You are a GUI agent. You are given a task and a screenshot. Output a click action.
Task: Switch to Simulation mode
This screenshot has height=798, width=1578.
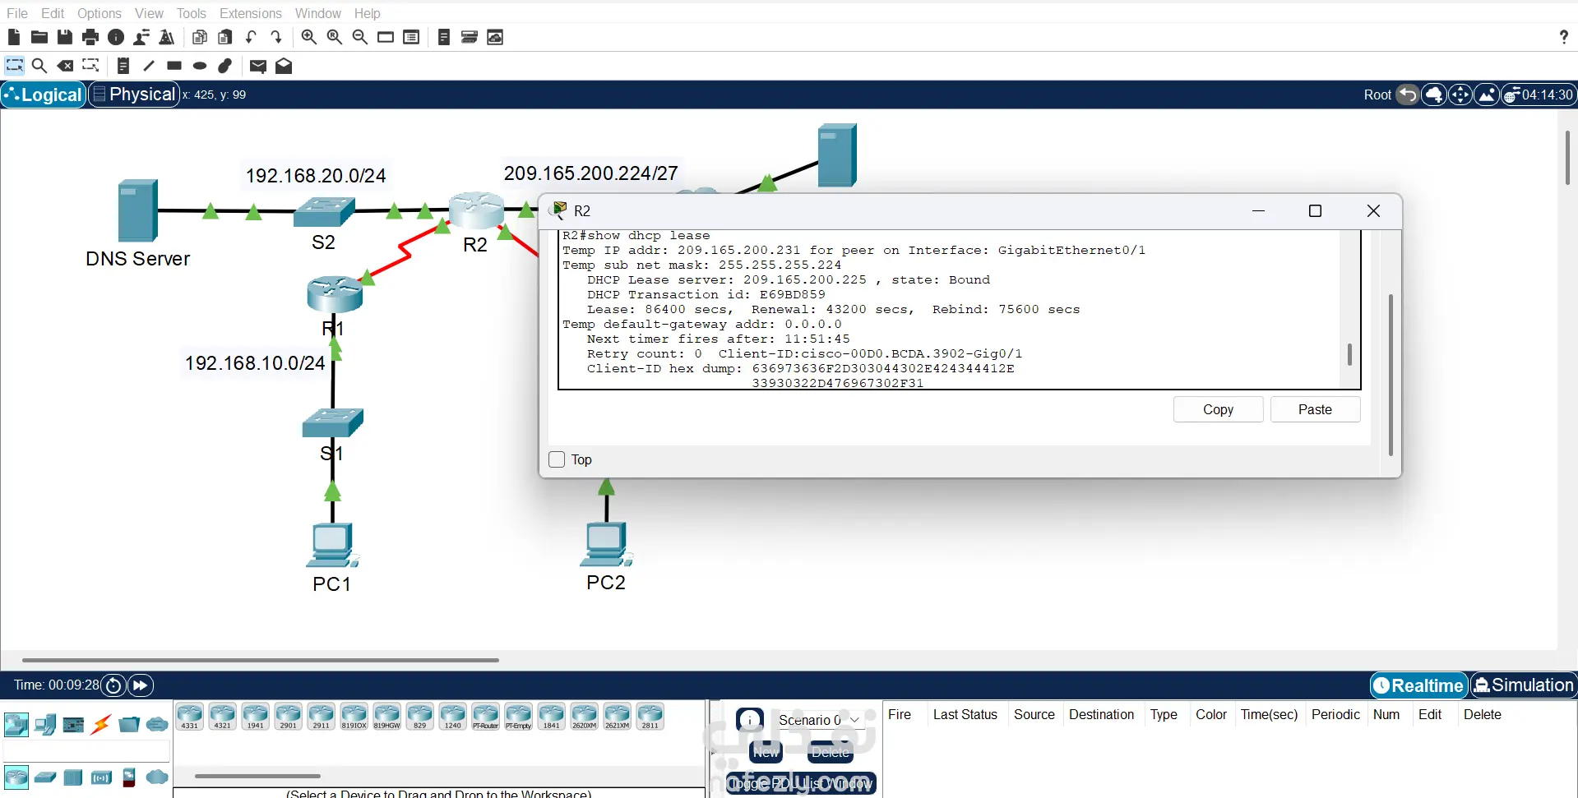[x=1523, y=685]
